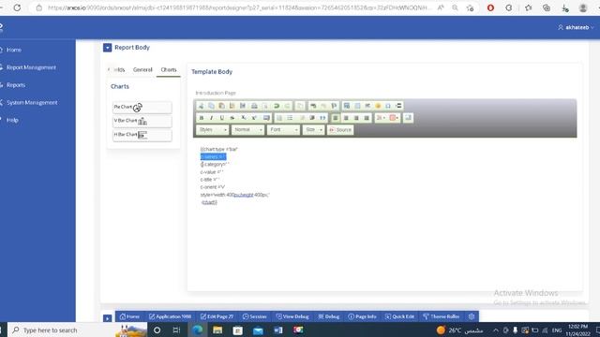Screen dimensions: 600x337
Task: Click the Source button in editor
Action: coord(340,130)
